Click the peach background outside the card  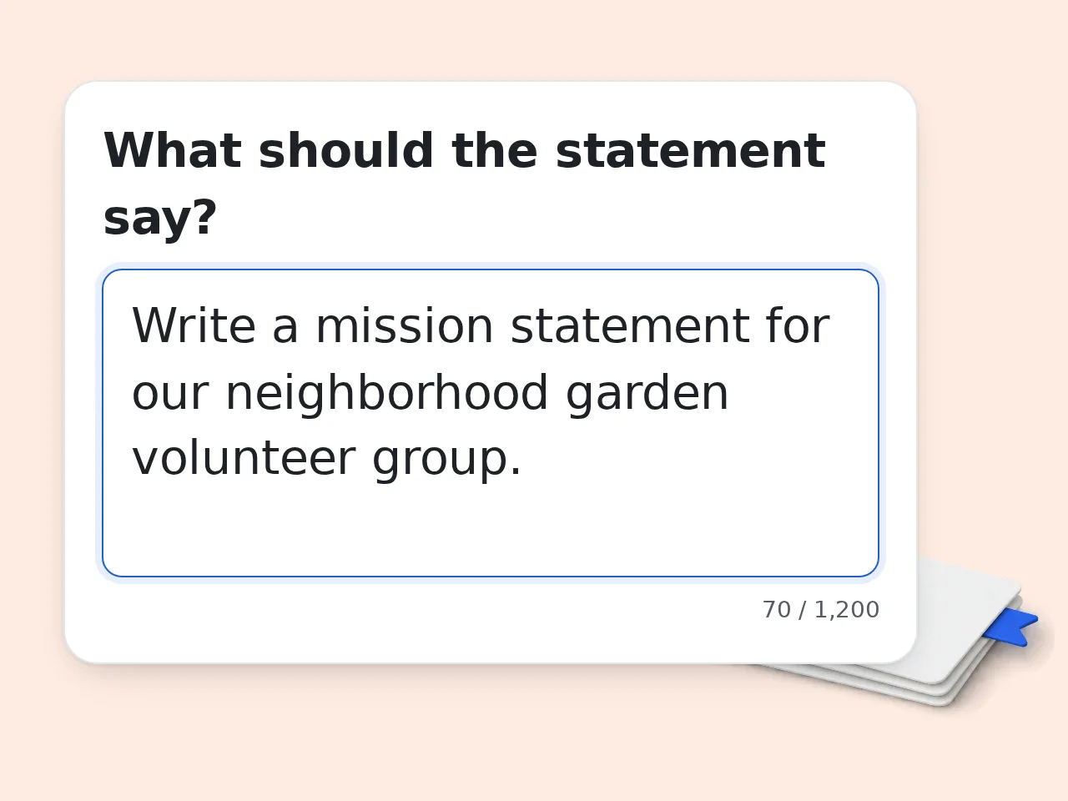pos(534,42)
